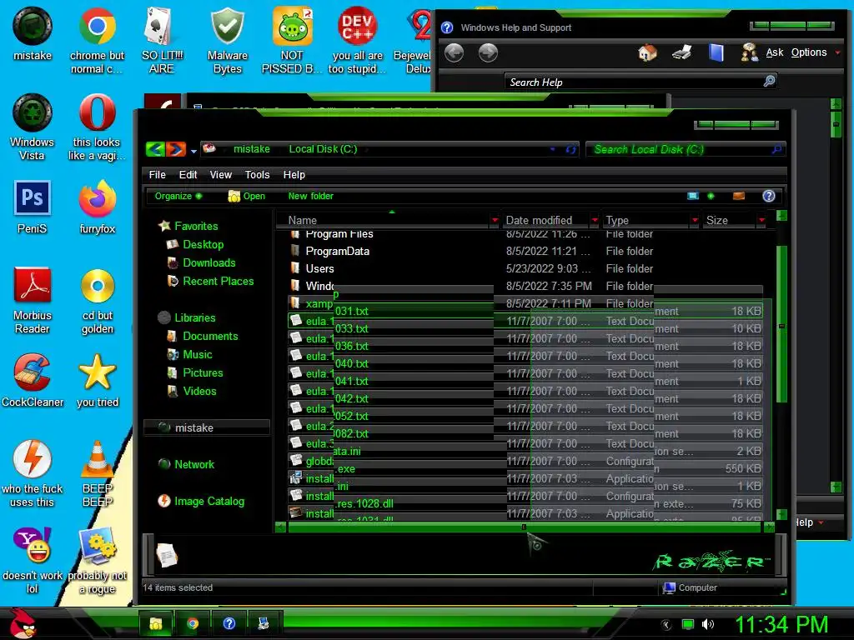Toggle the preview pane icon in Explorer toolbar

[739, 196]
